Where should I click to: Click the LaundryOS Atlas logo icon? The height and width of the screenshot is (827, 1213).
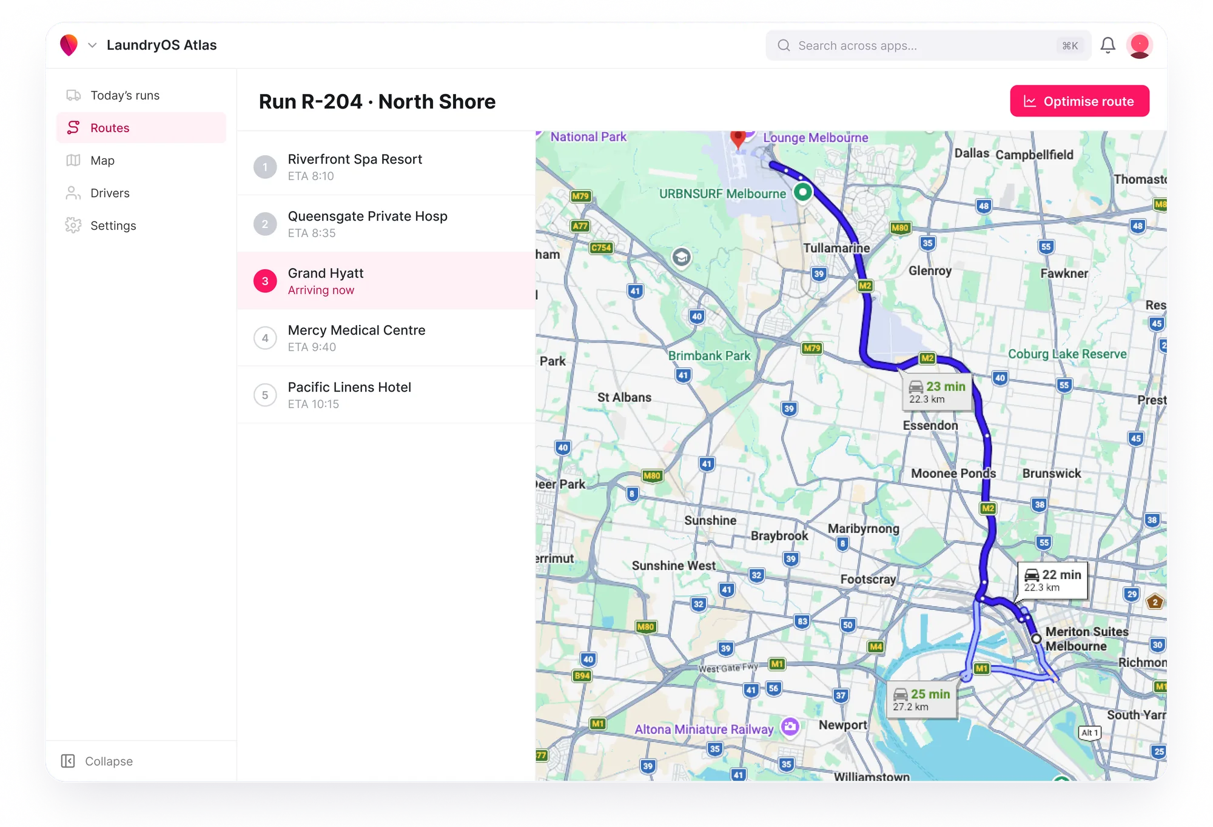[69, 45]
